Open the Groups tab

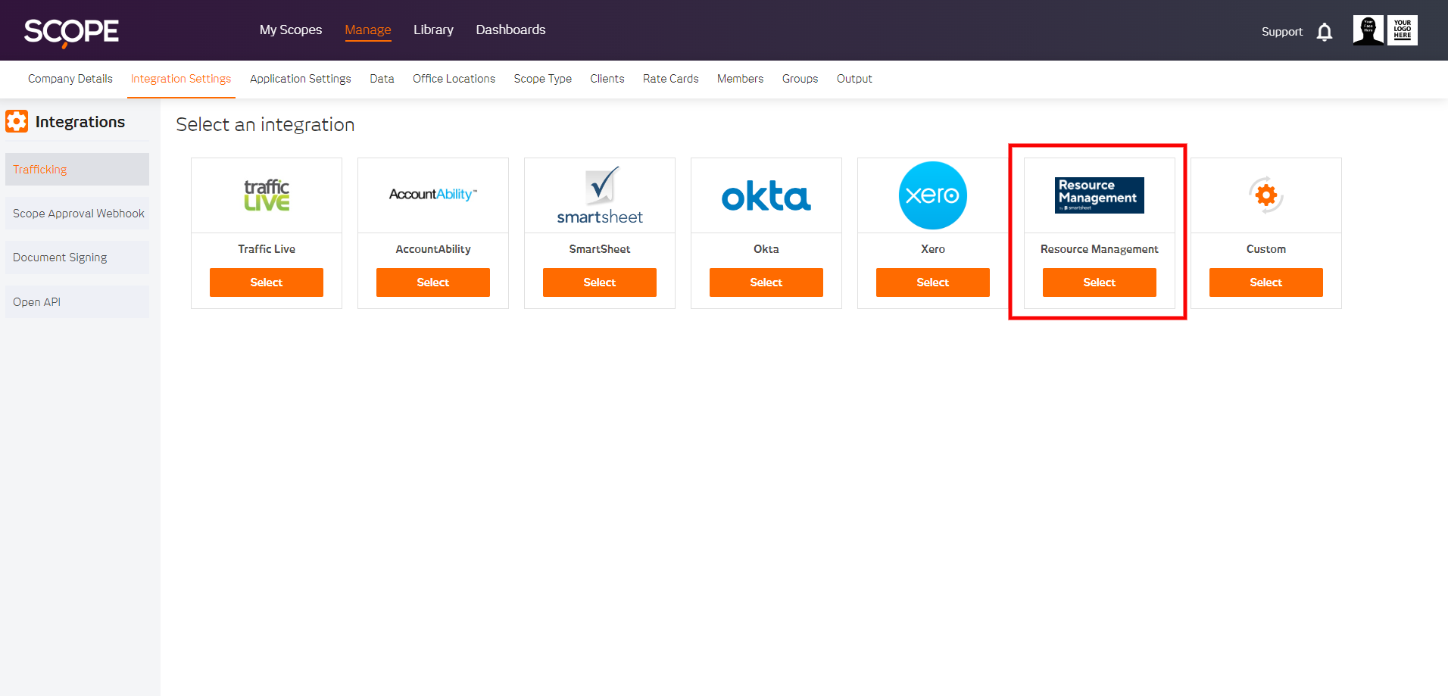coord(800,79)
